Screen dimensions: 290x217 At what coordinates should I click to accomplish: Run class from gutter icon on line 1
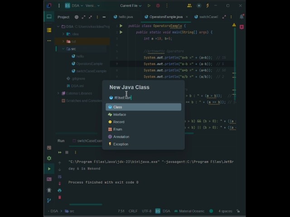(x=121, y=26)
